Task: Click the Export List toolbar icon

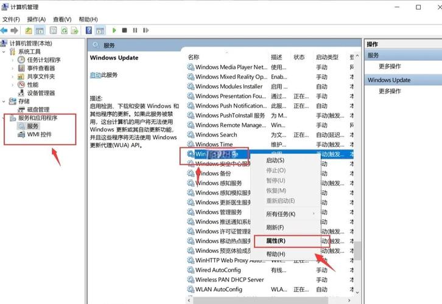Action: (75, 30)
